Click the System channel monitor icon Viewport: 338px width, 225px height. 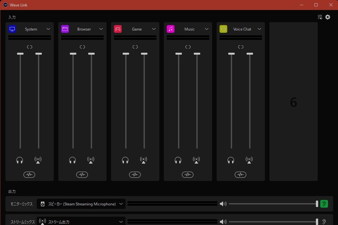click(12, 29)
